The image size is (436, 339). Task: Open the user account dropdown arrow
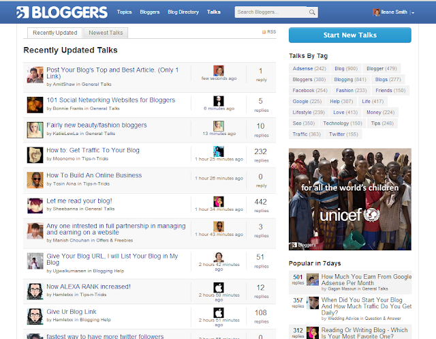coord(413,13)
